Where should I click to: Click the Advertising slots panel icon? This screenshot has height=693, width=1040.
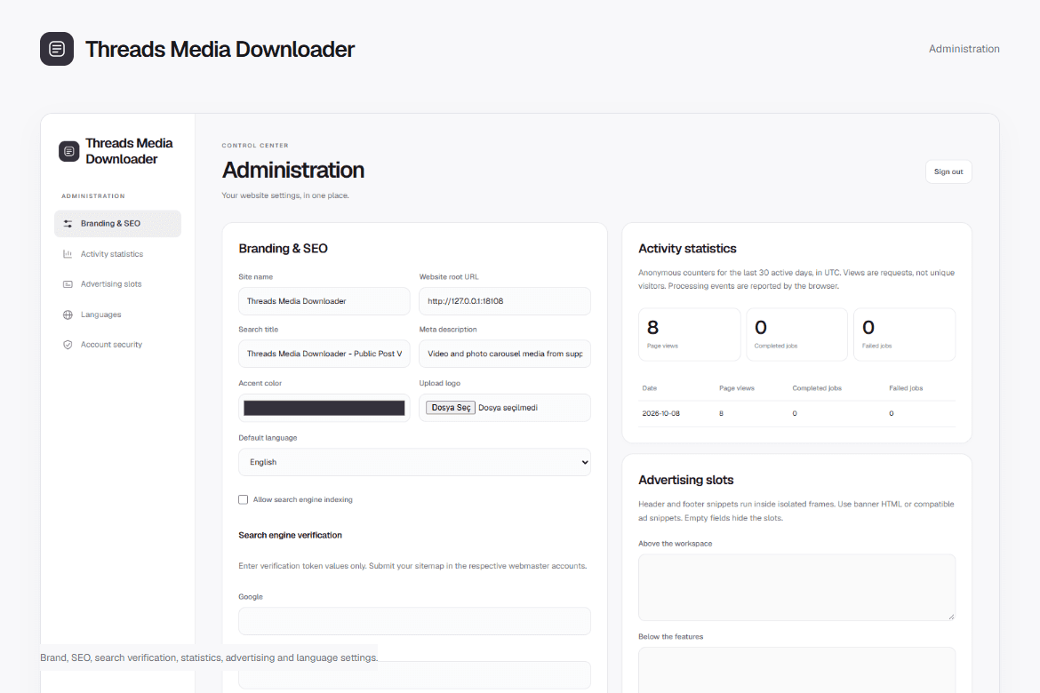pos(68,283)
